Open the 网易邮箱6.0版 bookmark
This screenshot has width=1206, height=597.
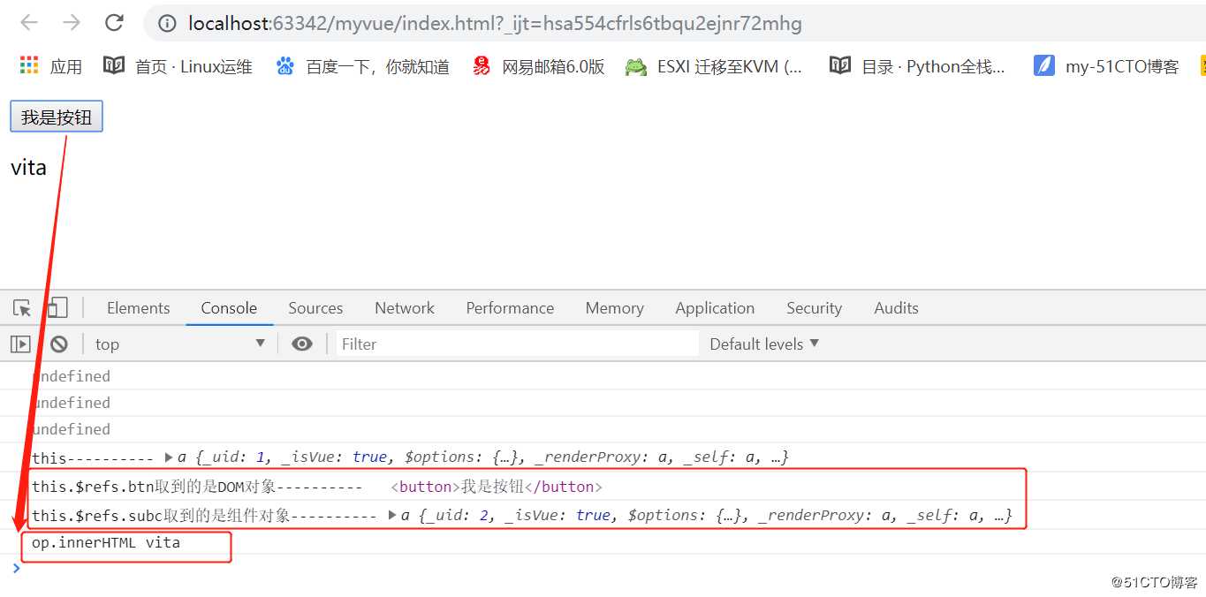(x=538, y=66)
